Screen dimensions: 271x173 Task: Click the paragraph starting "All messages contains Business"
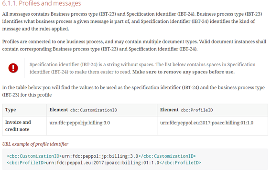point(132,21)
